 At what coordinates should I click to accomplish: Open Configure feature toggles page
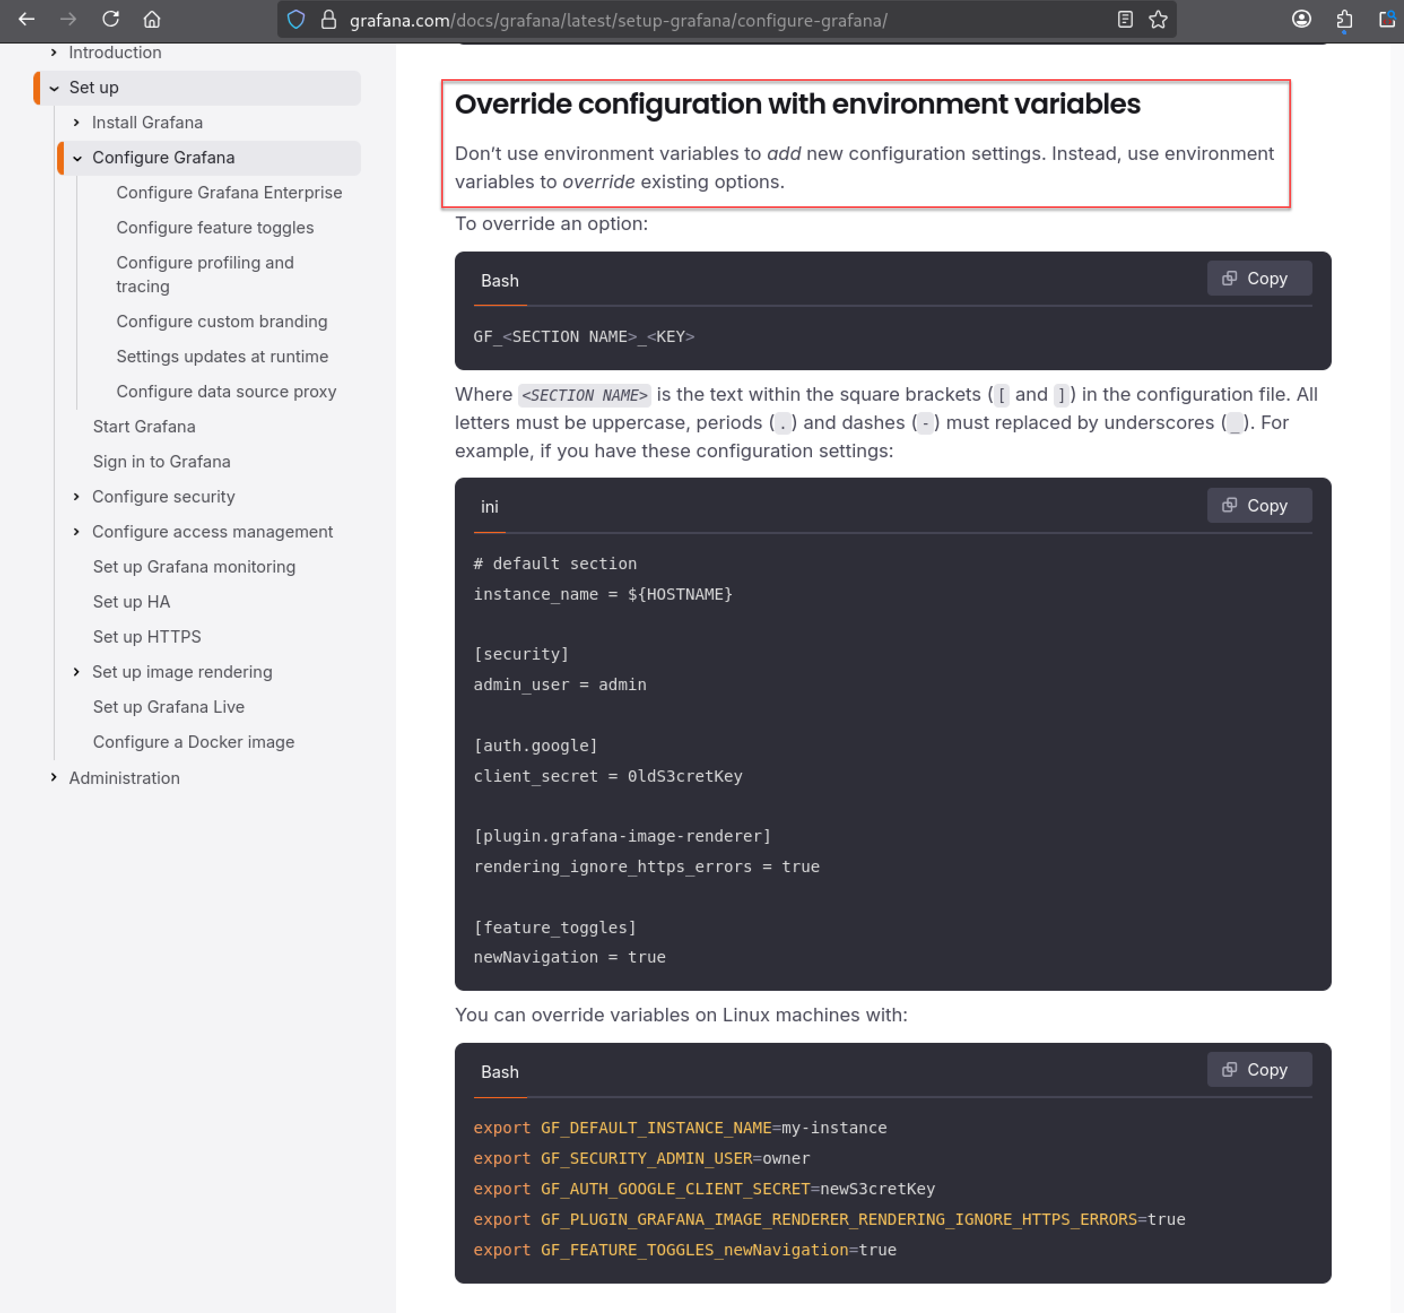coord(215,228)
